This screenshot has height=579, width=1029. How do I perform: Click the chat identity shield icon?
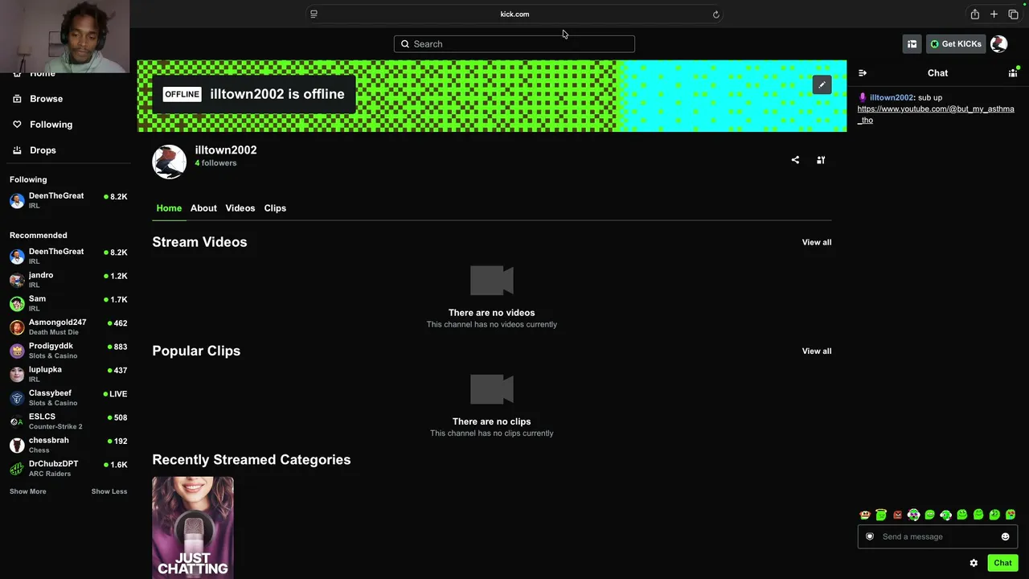click(x=869, y=536)
